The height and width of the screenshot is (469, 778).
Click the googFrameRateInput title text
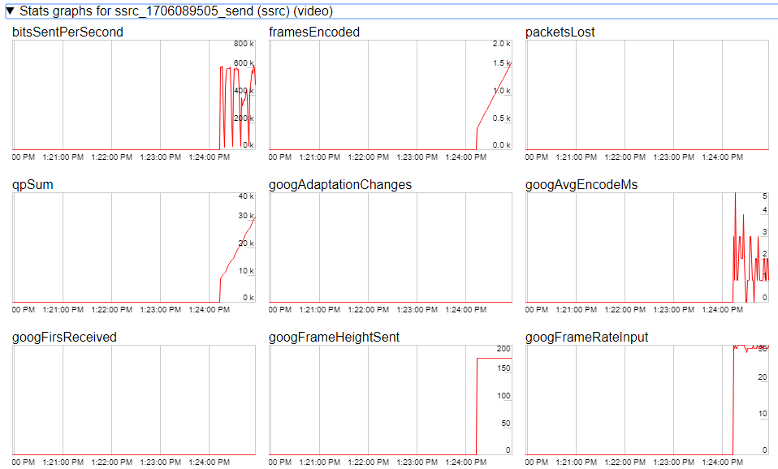587,338
